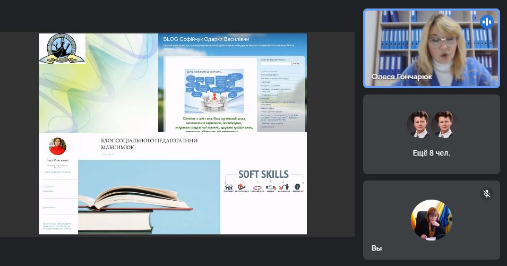Click 'БЛОГ СОЦІАЛЬНОГО ПЕДАГОГА ІННИ МАКСИМЮК' heading
The height and width of the screenshot is (266, 507).
[x=149, y=144]
